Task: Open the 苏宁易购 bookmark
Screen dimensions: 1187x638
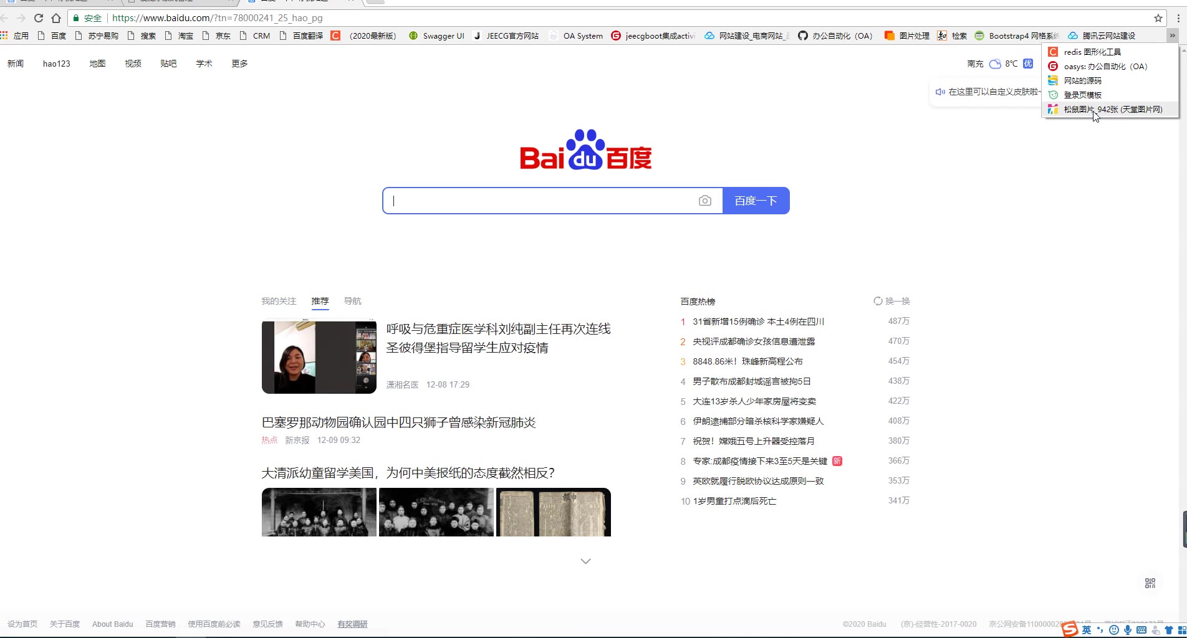Action: [x=97, y=36]
